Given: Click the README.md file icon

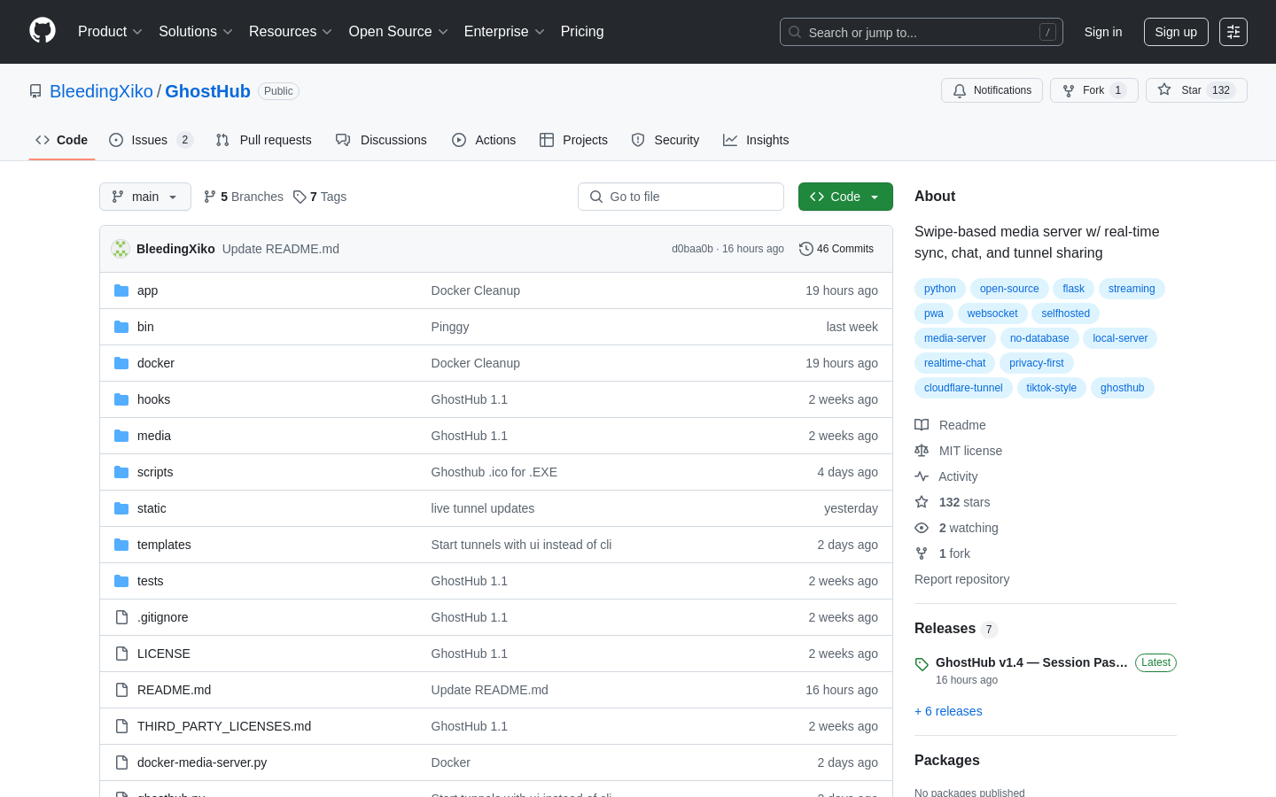Looking at the screenshot, I should coord(121,690).
